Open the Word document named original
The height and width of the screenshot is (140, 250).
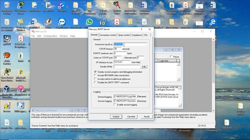click(x=213, y=5)
